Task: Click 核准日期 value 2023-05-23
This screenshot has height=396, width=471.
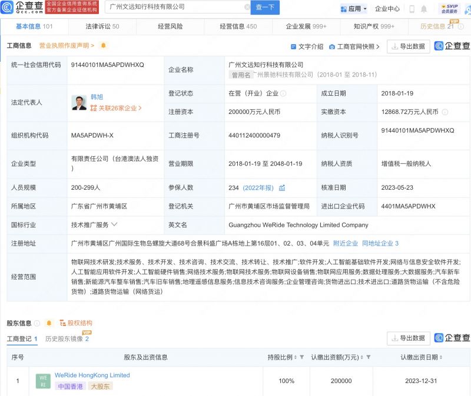Action: pos(397,187)
